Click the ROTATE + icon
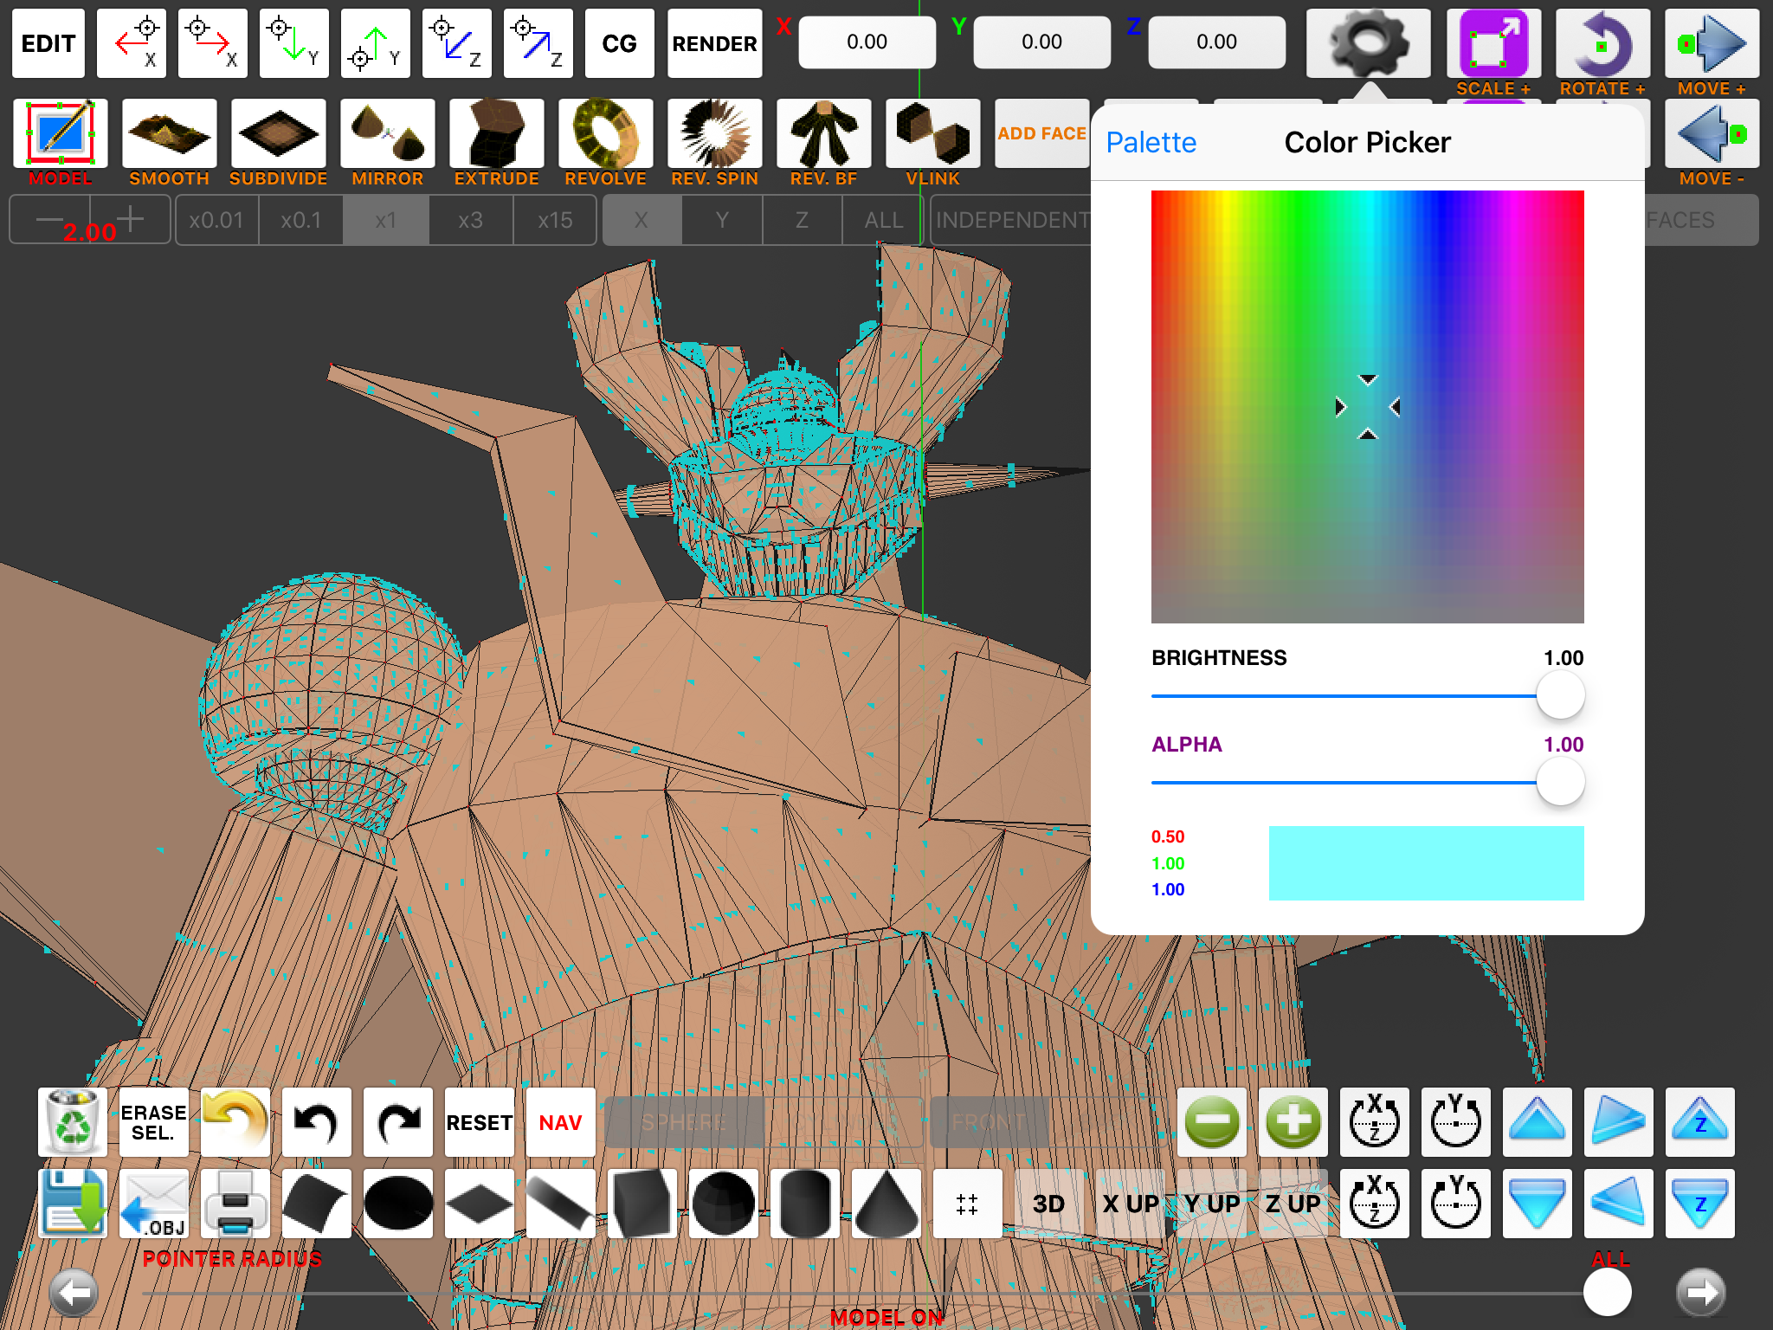 click(x=1602, y=43)
